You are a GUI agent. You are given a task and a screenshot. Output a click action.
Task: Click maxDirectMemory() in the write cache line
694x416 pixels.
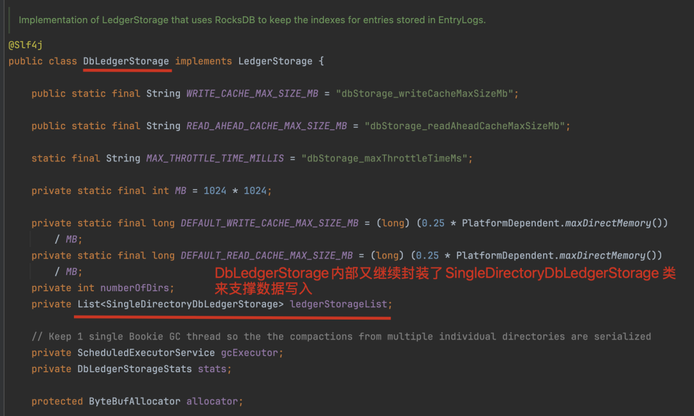coord(614,223)
